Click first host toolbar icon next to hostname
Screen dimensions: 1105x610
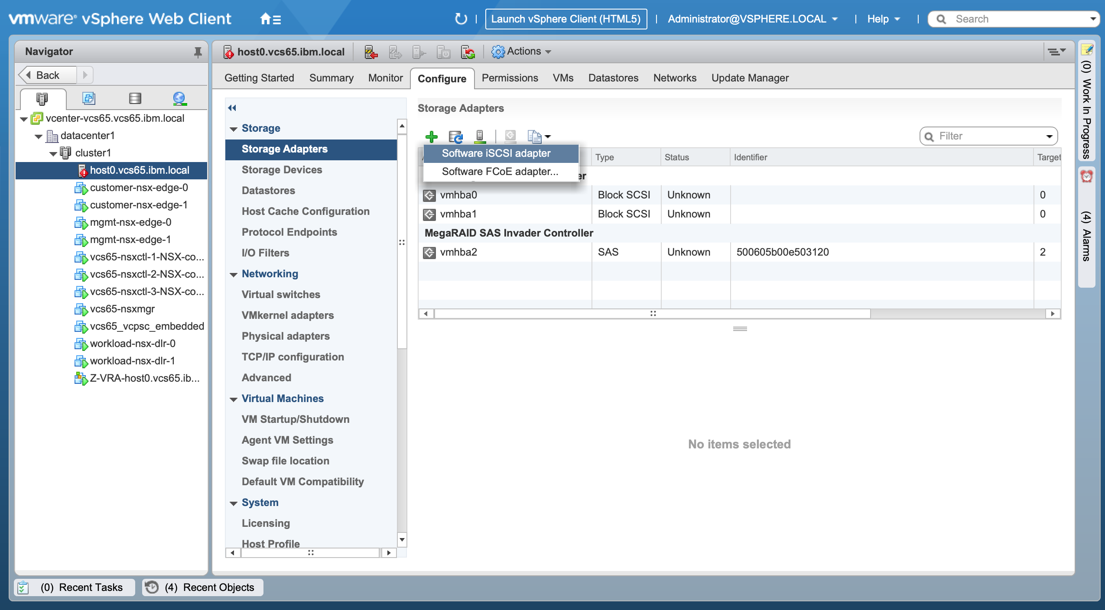[371, 52]
